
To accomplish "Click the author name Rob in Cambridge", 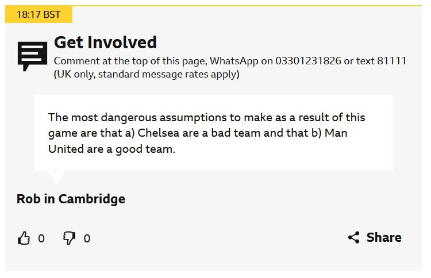I will (71, 199).
